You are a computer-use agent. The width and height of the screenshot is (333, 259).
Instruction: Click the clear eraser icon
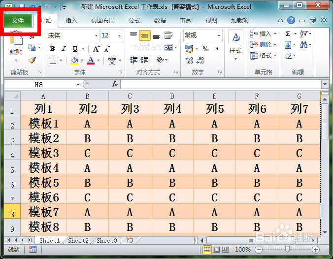(288, 56)
